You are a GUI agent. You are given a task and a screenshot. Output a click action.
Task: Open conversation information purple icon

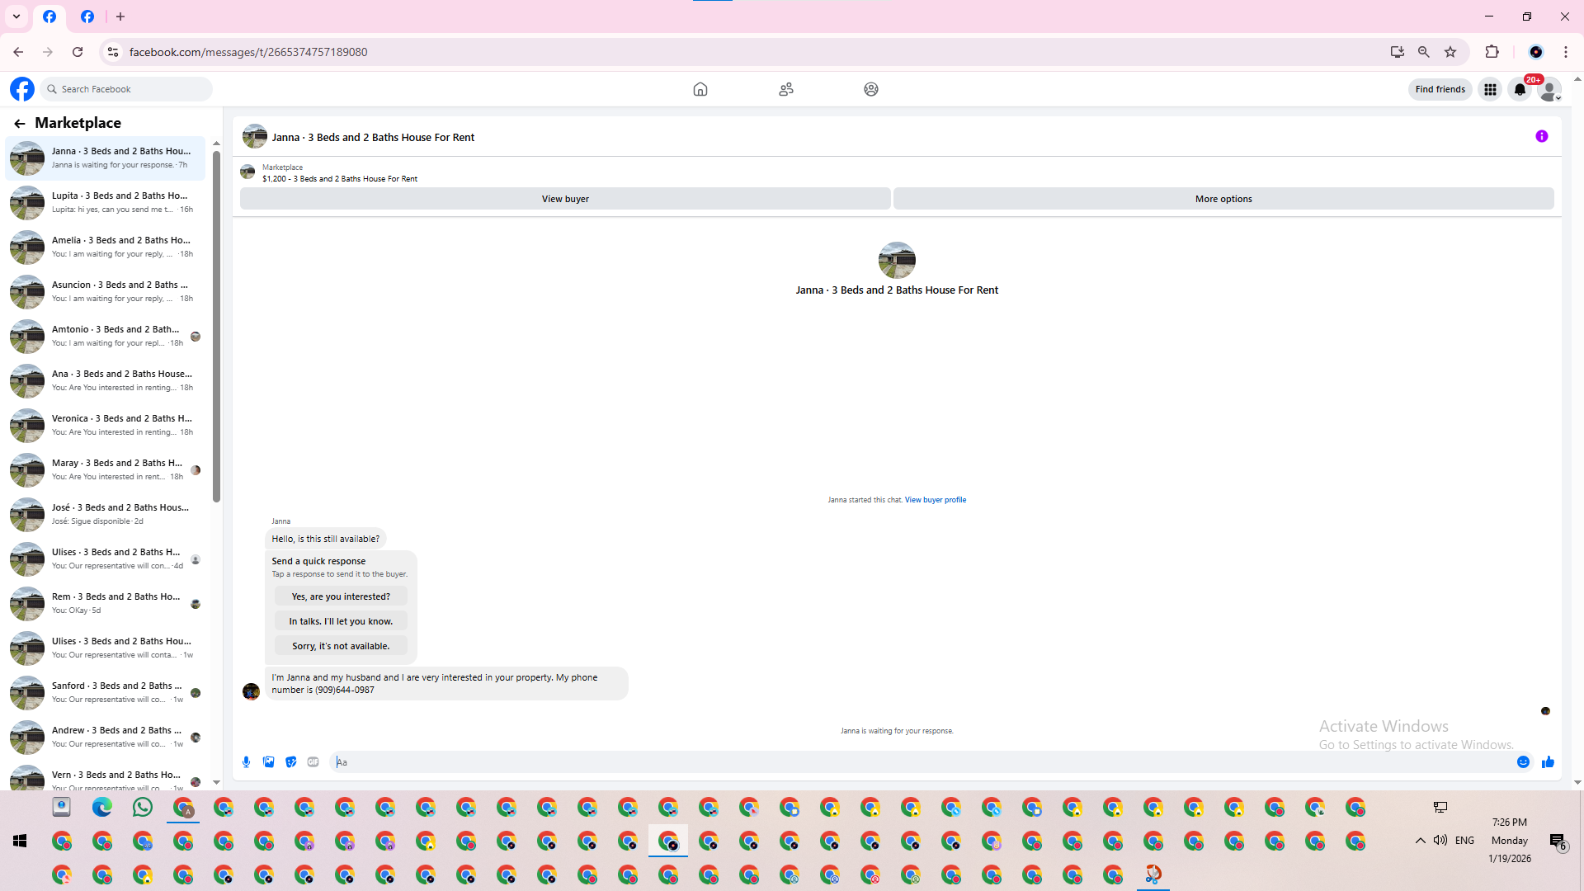pyautogui.click(x=1541, y=137)
